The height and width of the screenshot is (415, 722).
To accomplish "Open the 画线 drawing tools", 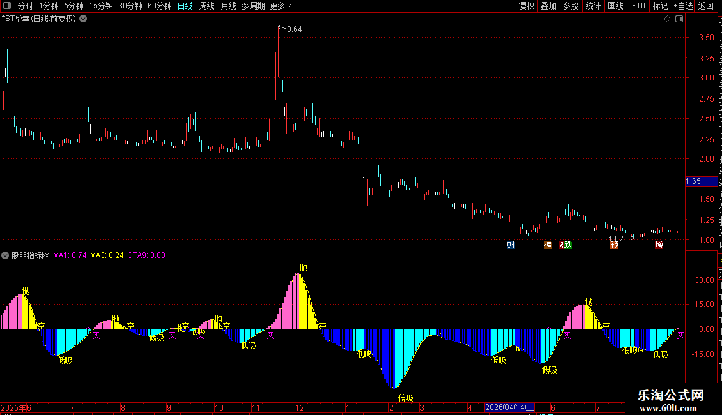I will pyautogui.click(x=615, y=6).
